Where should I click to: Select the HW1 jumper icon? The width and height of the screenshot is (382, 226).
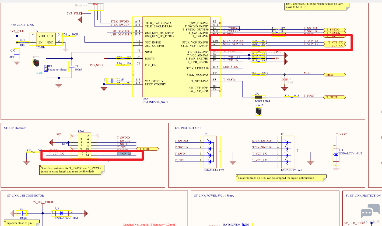click(x=36, y=63)
